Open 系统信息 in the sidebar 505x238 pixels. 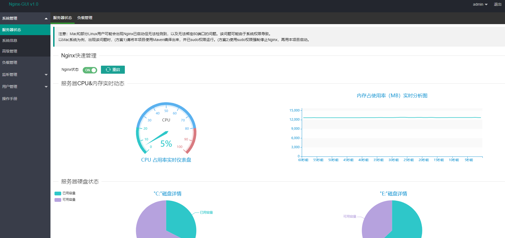(25, 40)
